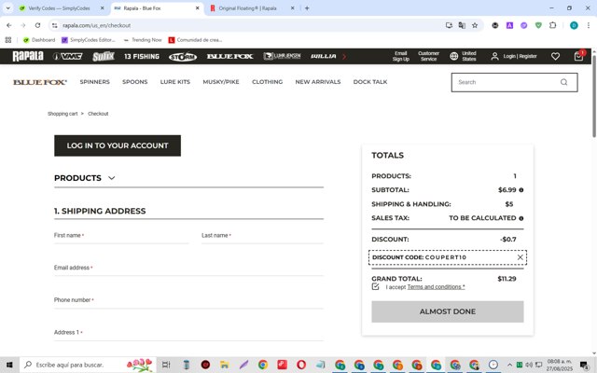Click Log In To Your Account button
The width and height of the screenshot is (597, 373).
(x=118, y=145)
